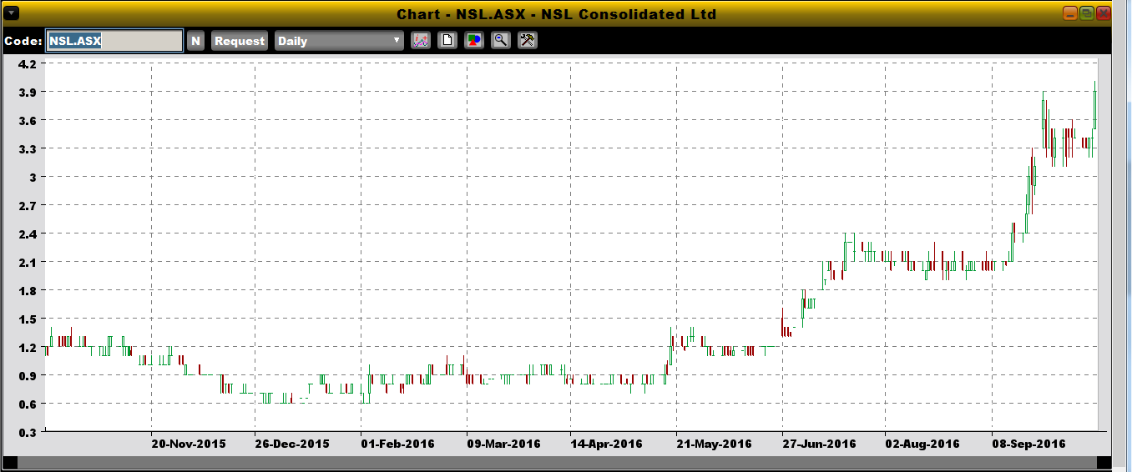Click the 3.9 price axis label
The width and height of the screenshot is (1132, 472).
(27, 92)
